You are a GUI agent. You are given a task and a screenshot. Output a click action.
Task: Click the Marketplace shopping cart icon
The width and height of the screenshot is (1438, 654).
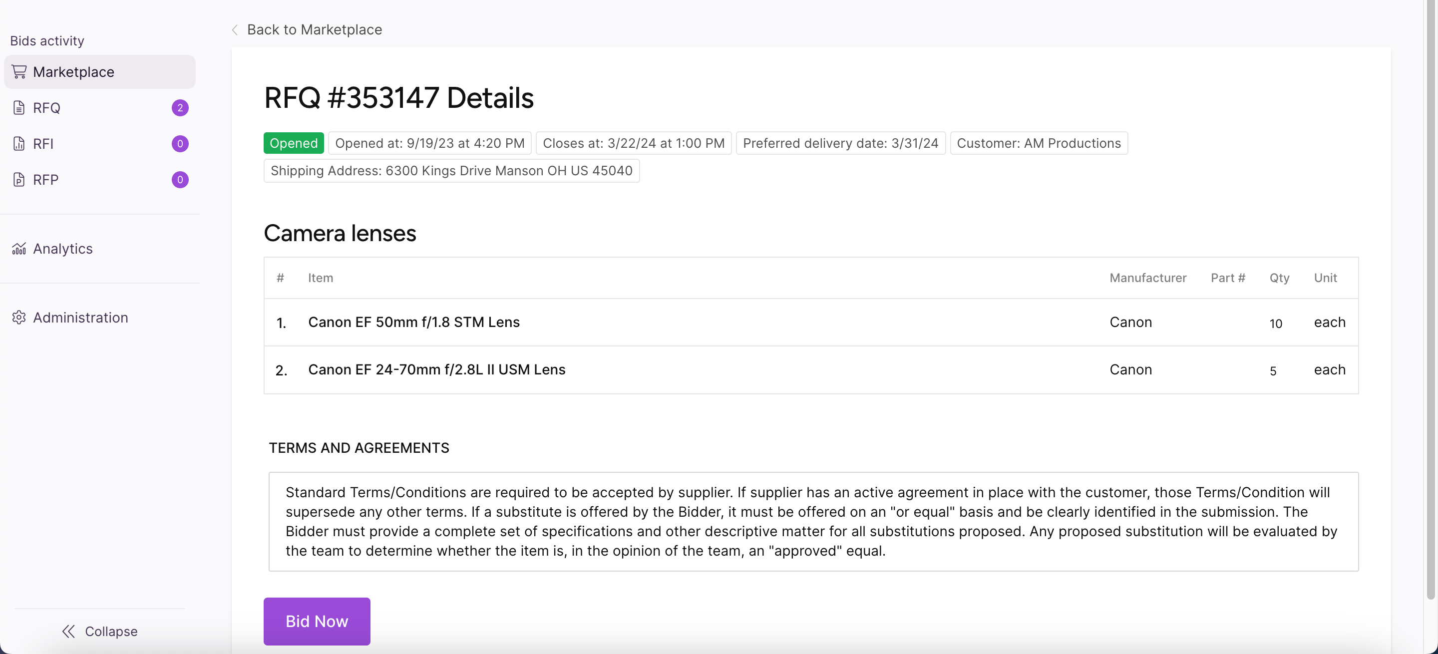19,72
